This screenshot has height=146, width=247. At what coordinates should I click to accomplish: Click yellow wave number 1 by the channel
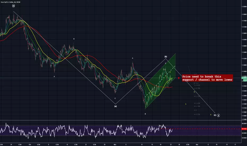pos(168,87)
